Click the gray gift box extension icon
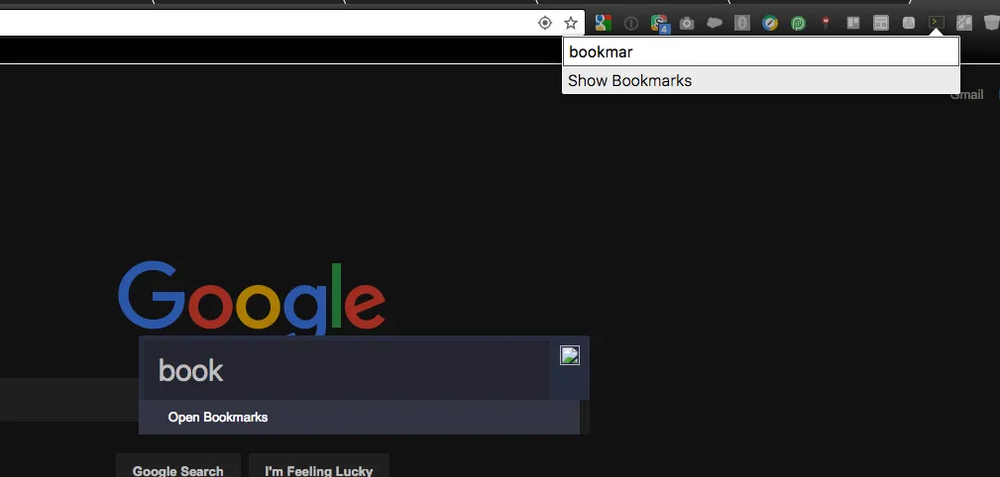 coord(909,24)
